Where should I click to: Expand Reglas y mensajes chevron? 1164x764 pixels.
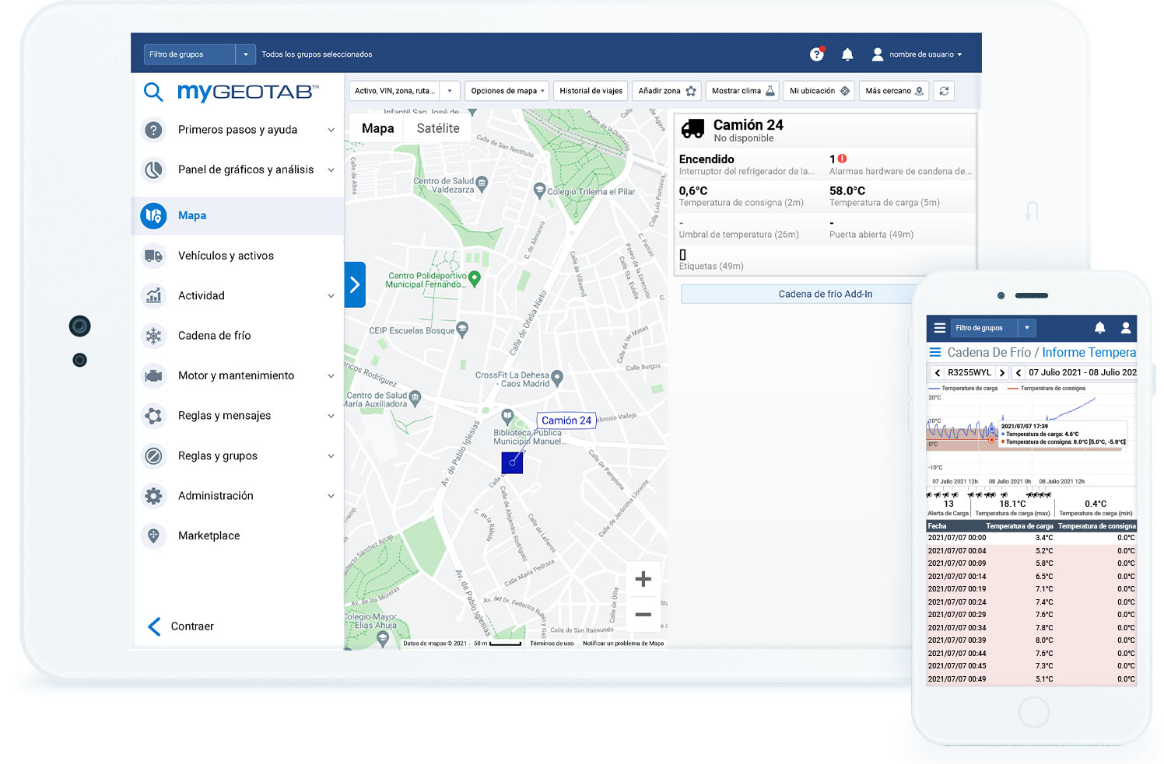(331, 416)
